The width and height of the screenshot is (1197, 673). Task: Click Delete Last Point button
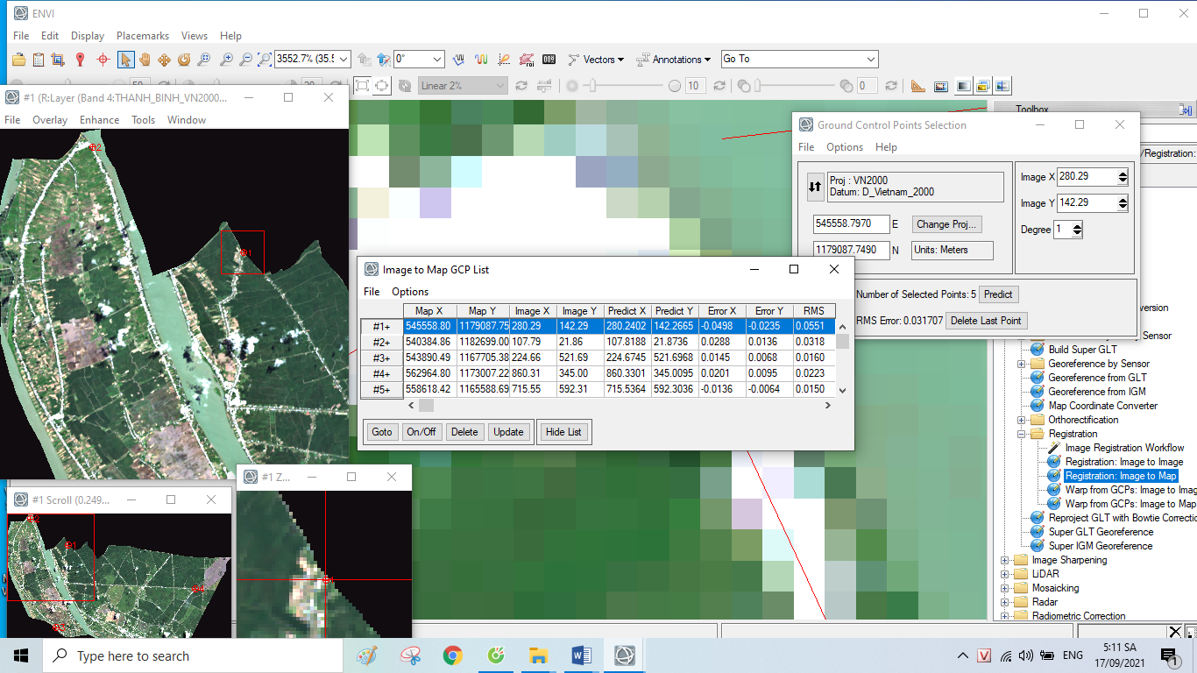point(986,321)
